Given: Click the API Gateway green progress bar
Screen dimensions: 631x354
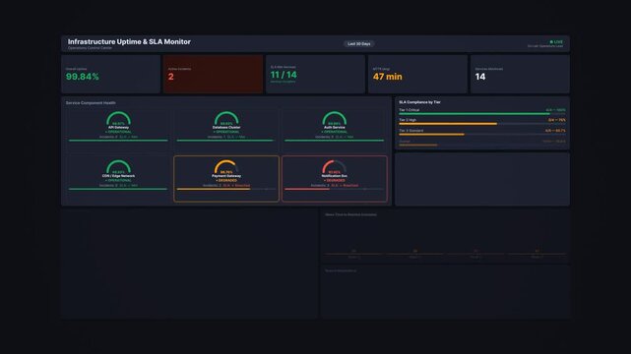Looking at the screenshot, I should (118, 141).
